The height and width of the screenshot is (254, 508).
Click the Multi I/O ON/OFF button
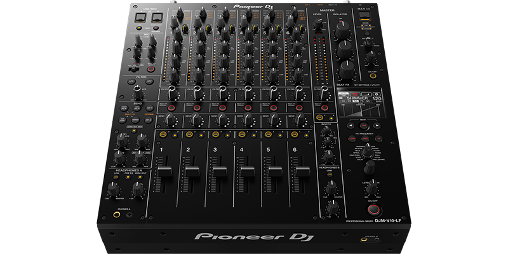coord(373,77)
